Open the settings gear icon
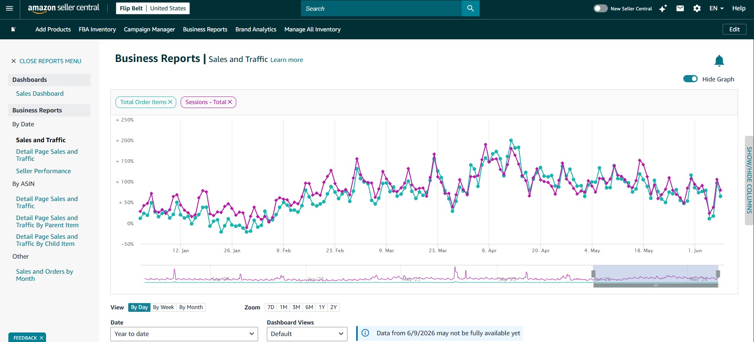Viewport: 754px width, 342px height. [x=697, y=8]
